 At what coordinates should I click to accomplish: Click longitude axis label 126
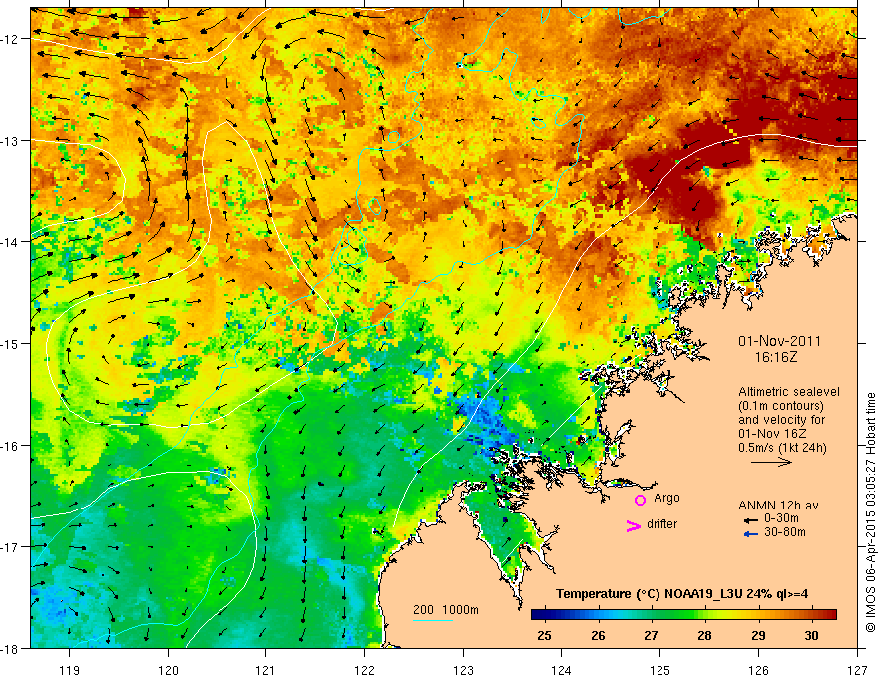[x=758, y=670]
